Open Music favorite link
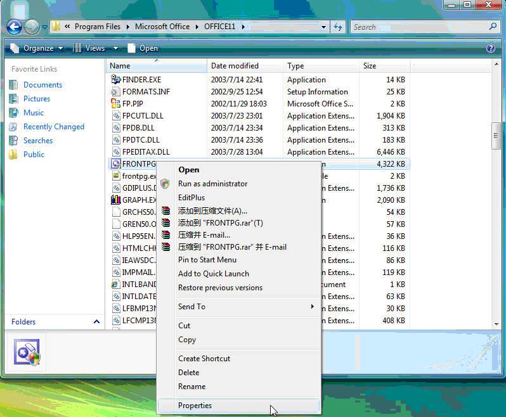506x417 pixels. coord(33,113)
